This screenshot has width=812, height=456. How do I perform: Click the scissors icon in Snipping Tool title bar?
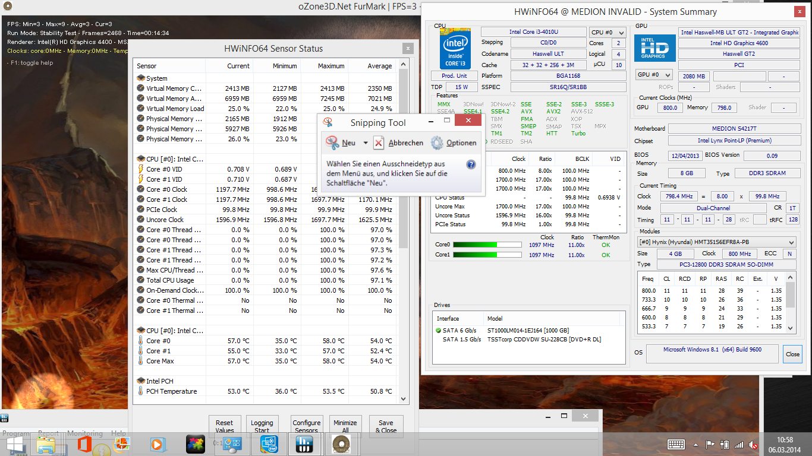(x=328, y=122)
